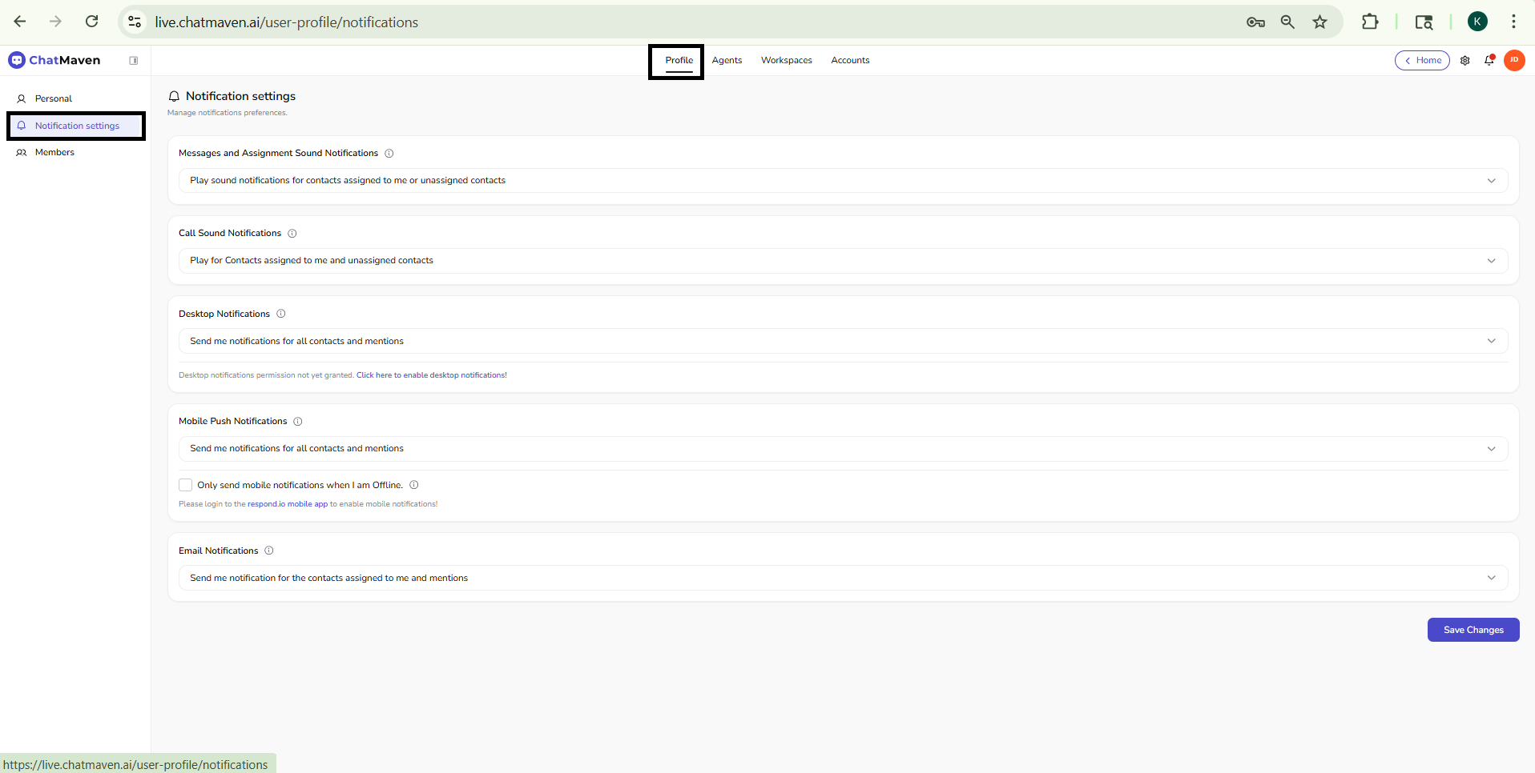This screenshot has width=1535, height=773.
Task: Open settings gear icon in header
Action: click(1464, 61)
